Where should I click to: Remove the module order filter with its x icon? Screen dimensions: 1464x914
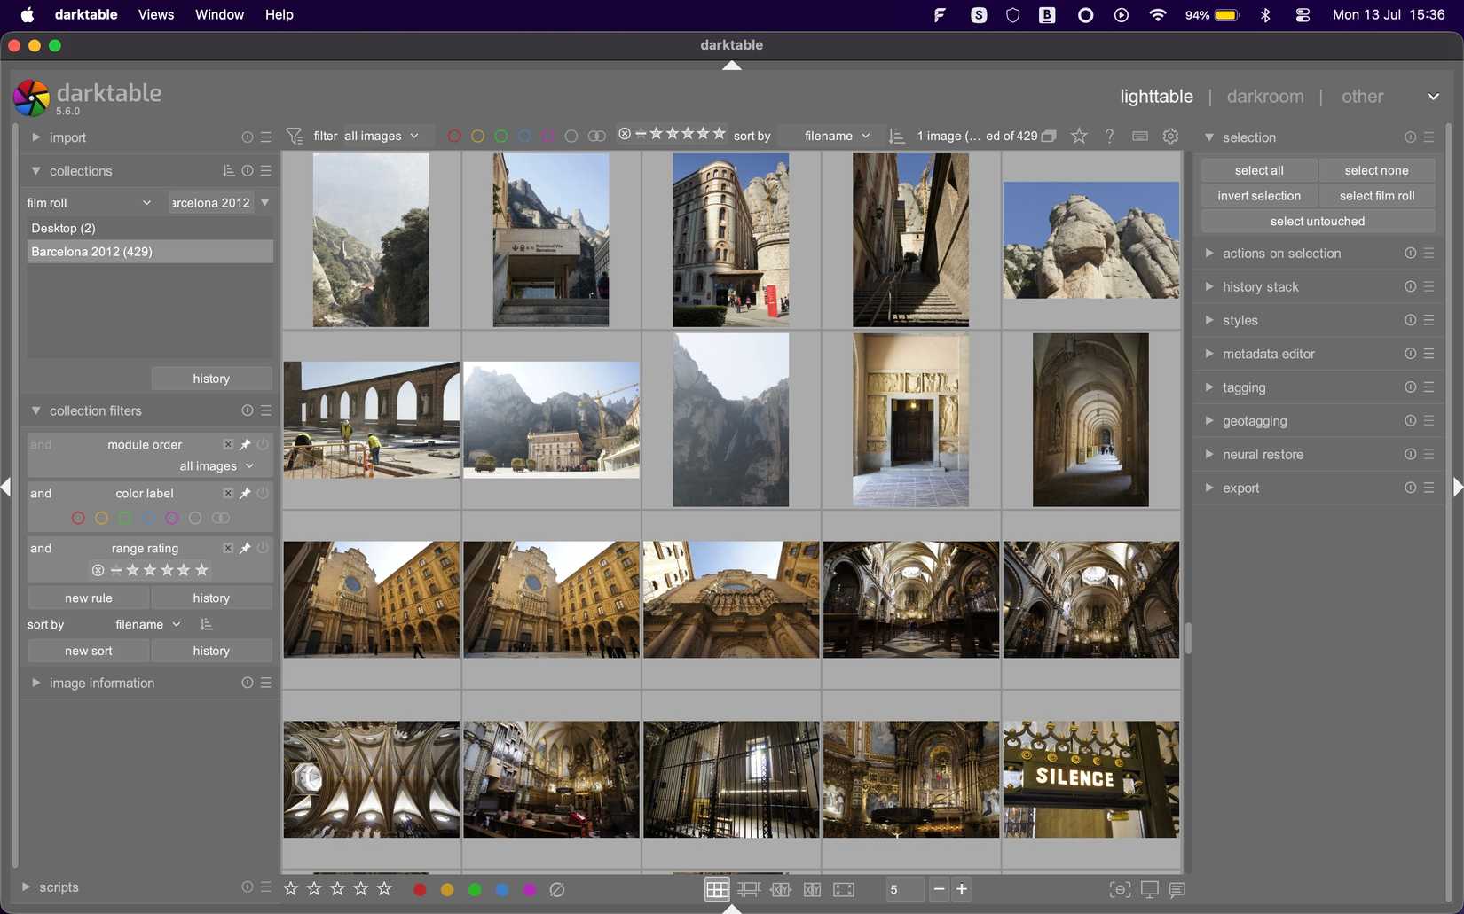coord(228,445)
